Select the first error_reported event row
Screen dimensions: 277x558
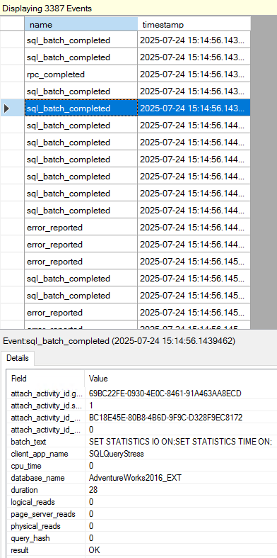point(137,228)
